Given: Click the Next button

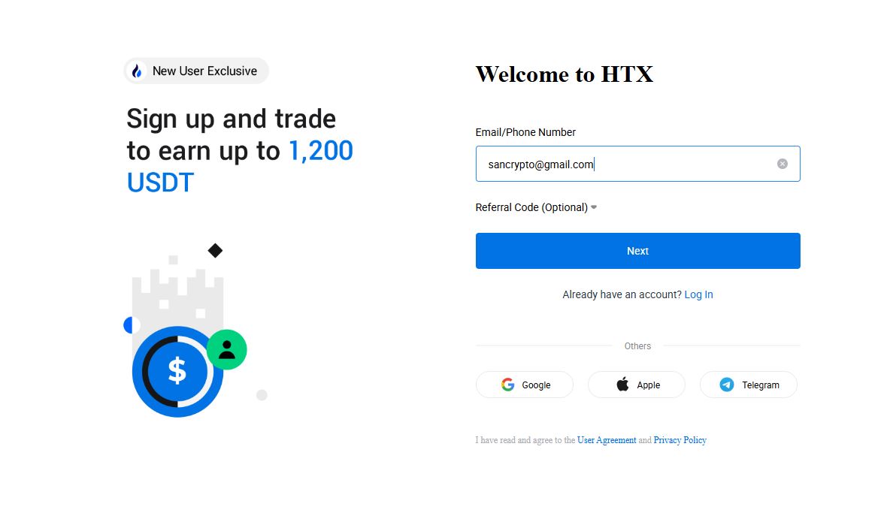Looking at the screenshot, I should 637,251.
